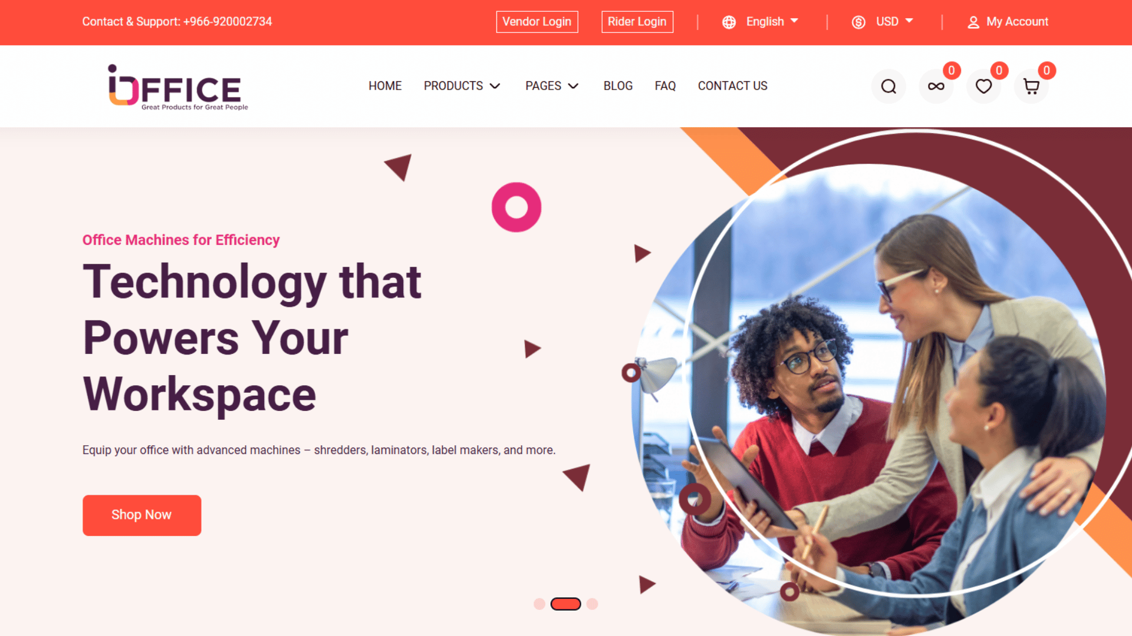The width and height of the screenshot is (1132, 636).
Task: Click the Shop Now button
Action: pos(141,515)
